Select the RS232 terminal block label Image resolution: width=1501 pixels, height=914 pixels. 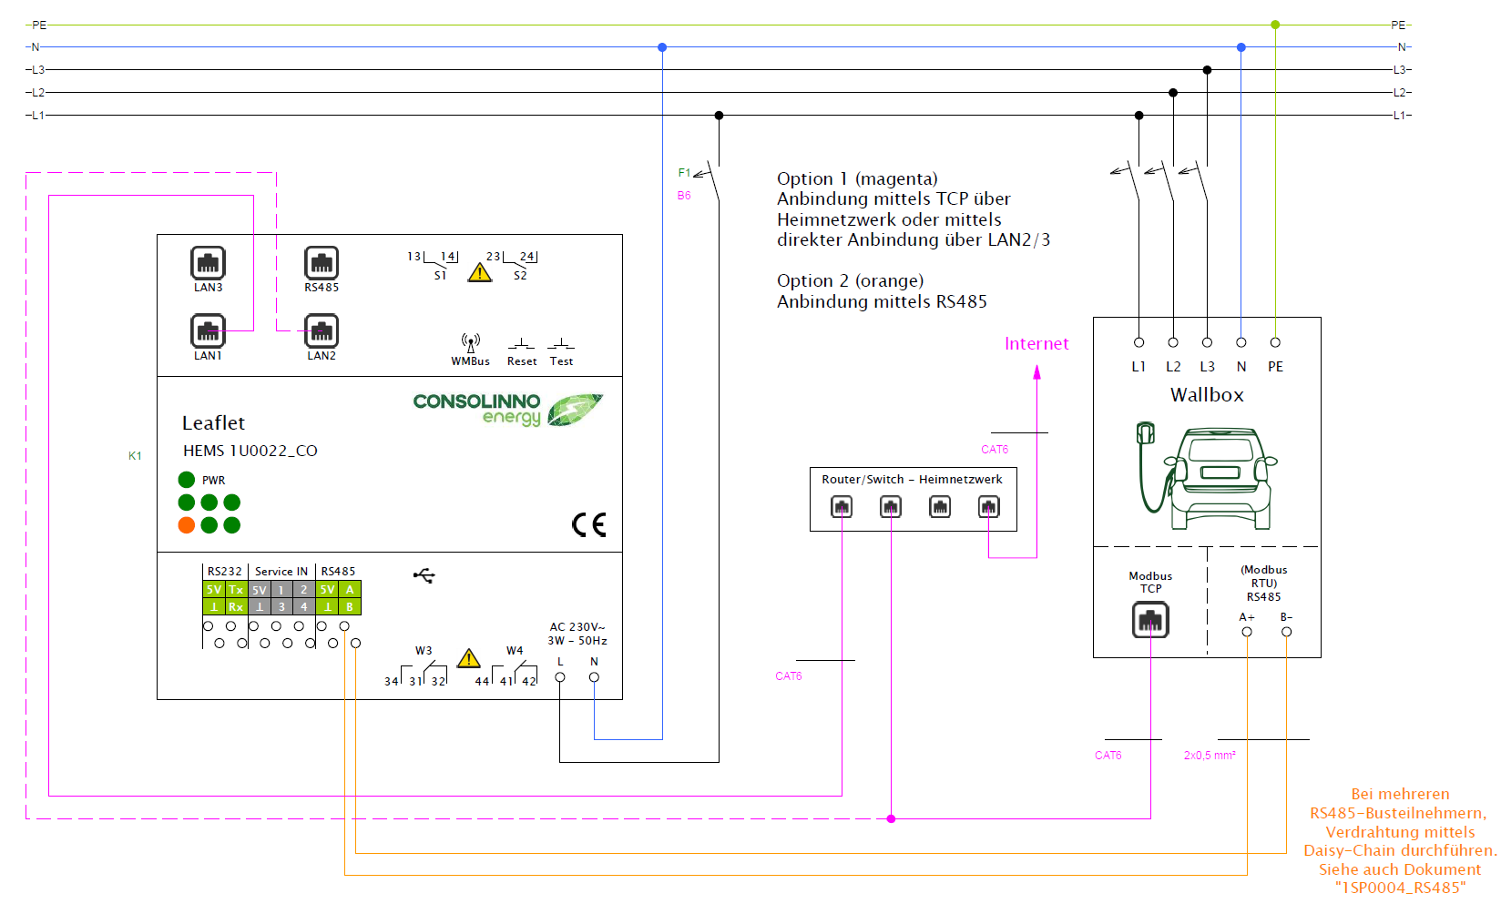tap(223, 571)
